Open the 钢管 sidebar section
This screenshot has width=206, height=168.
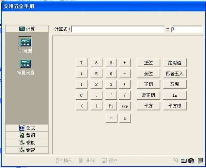27,150
